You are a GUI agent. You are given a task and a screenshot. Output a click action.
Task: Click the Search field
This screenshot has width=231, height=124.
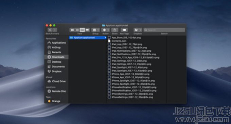click(x=164, y=30)
